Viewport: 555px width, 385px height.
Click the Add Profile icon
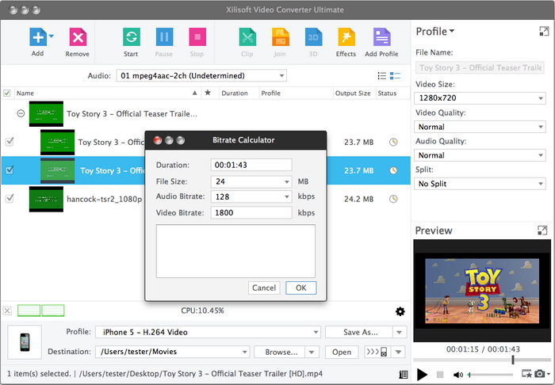(x=381, y=37)
